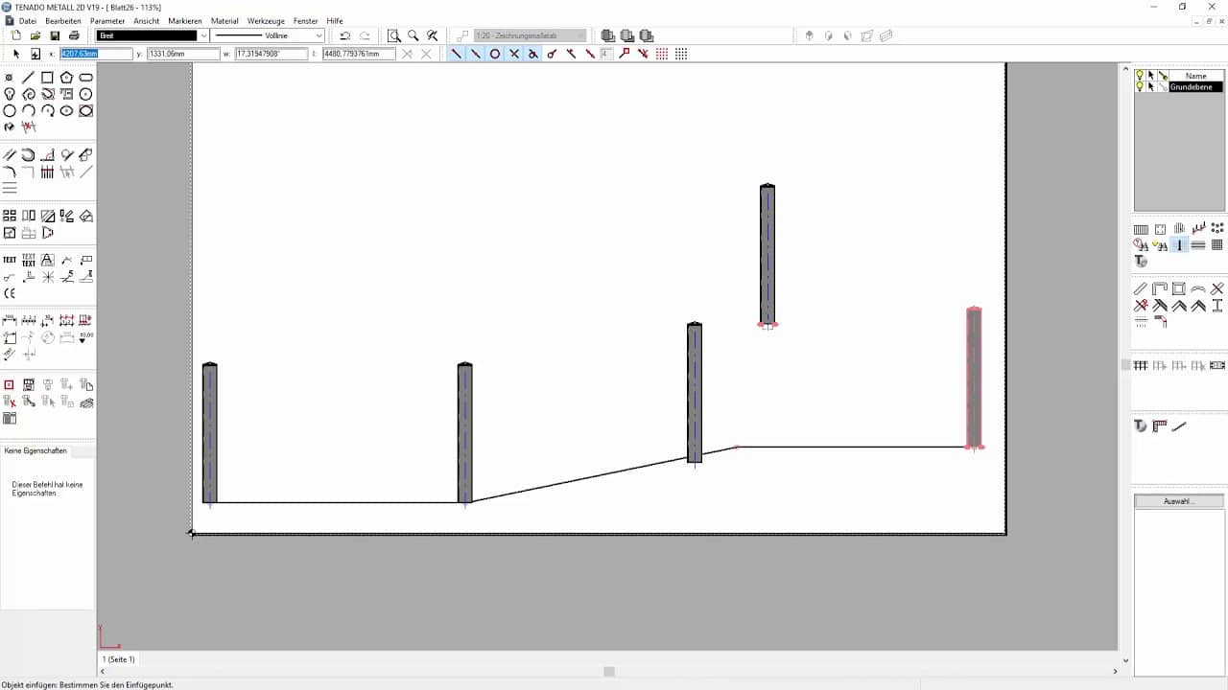Select the polygon drawing tool

(66, 78)
